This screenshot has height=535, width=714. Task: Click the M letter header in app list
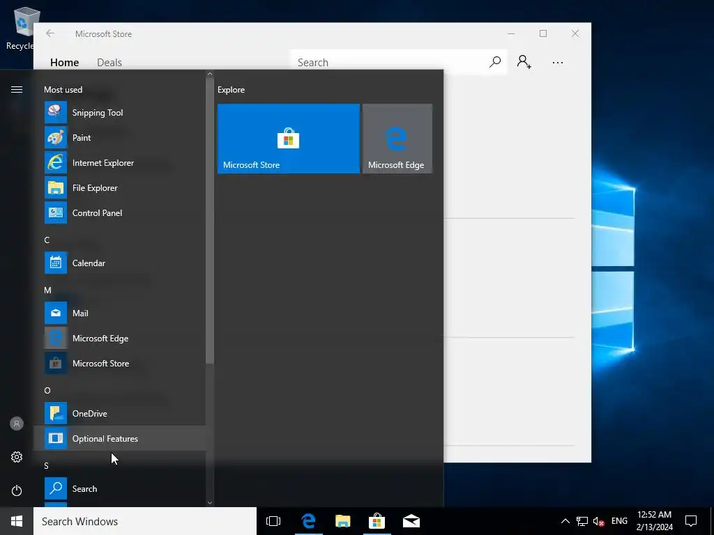click(47, 290)
